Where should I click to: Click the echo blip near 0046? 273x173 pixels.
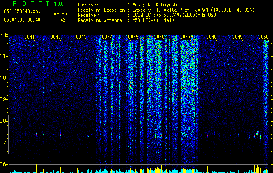click(x=161, y=135)
